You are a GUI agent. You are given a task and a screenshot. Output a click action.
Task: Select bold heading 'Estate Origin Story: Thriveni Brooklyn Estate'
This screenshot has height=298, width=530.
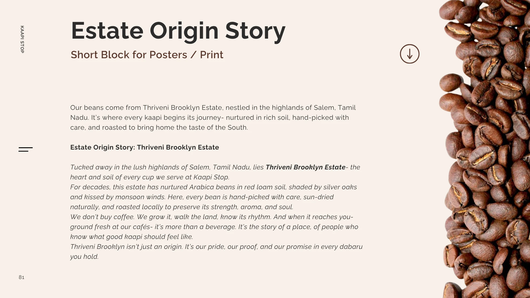pyautogui.click(x=144, y=147)
